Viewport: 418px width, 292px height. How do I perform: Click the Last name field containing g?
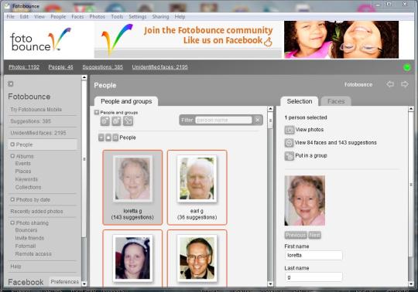point(313,277)
